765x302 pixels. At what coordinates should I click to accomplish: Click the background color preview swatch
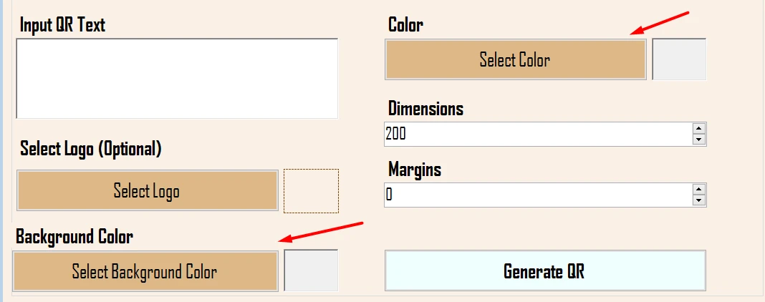pyautogui.click(x=311, y=271)
